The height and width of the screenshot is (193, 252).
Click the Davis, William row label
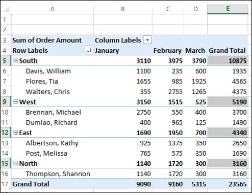pos(48,71)
